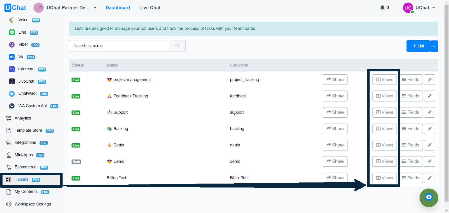Click the page vertical scrollbar
The width and height of the screenshot is (449, 213).
click(x=446, y=103)
